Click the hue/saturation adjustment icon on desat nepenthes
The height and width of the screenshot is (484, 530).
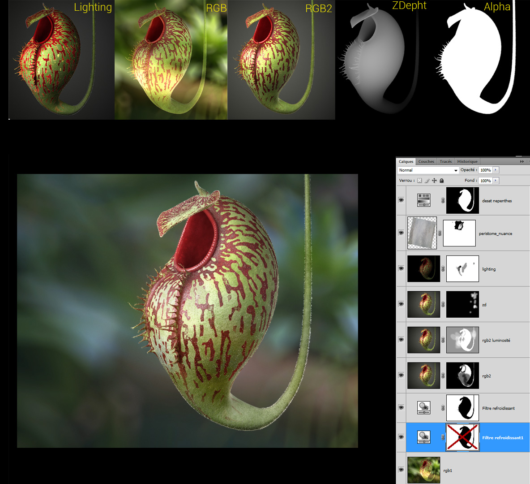[x=424, y=200]
